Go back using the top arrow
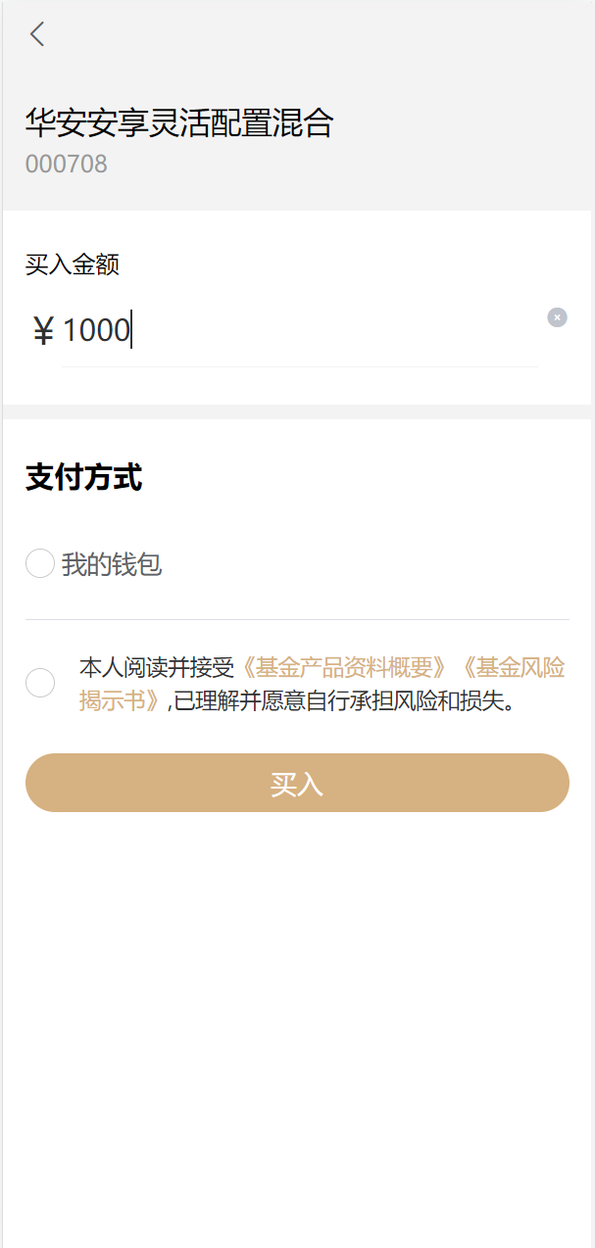This screenshot has width=595, height=1248. click(x=37, y=35)
